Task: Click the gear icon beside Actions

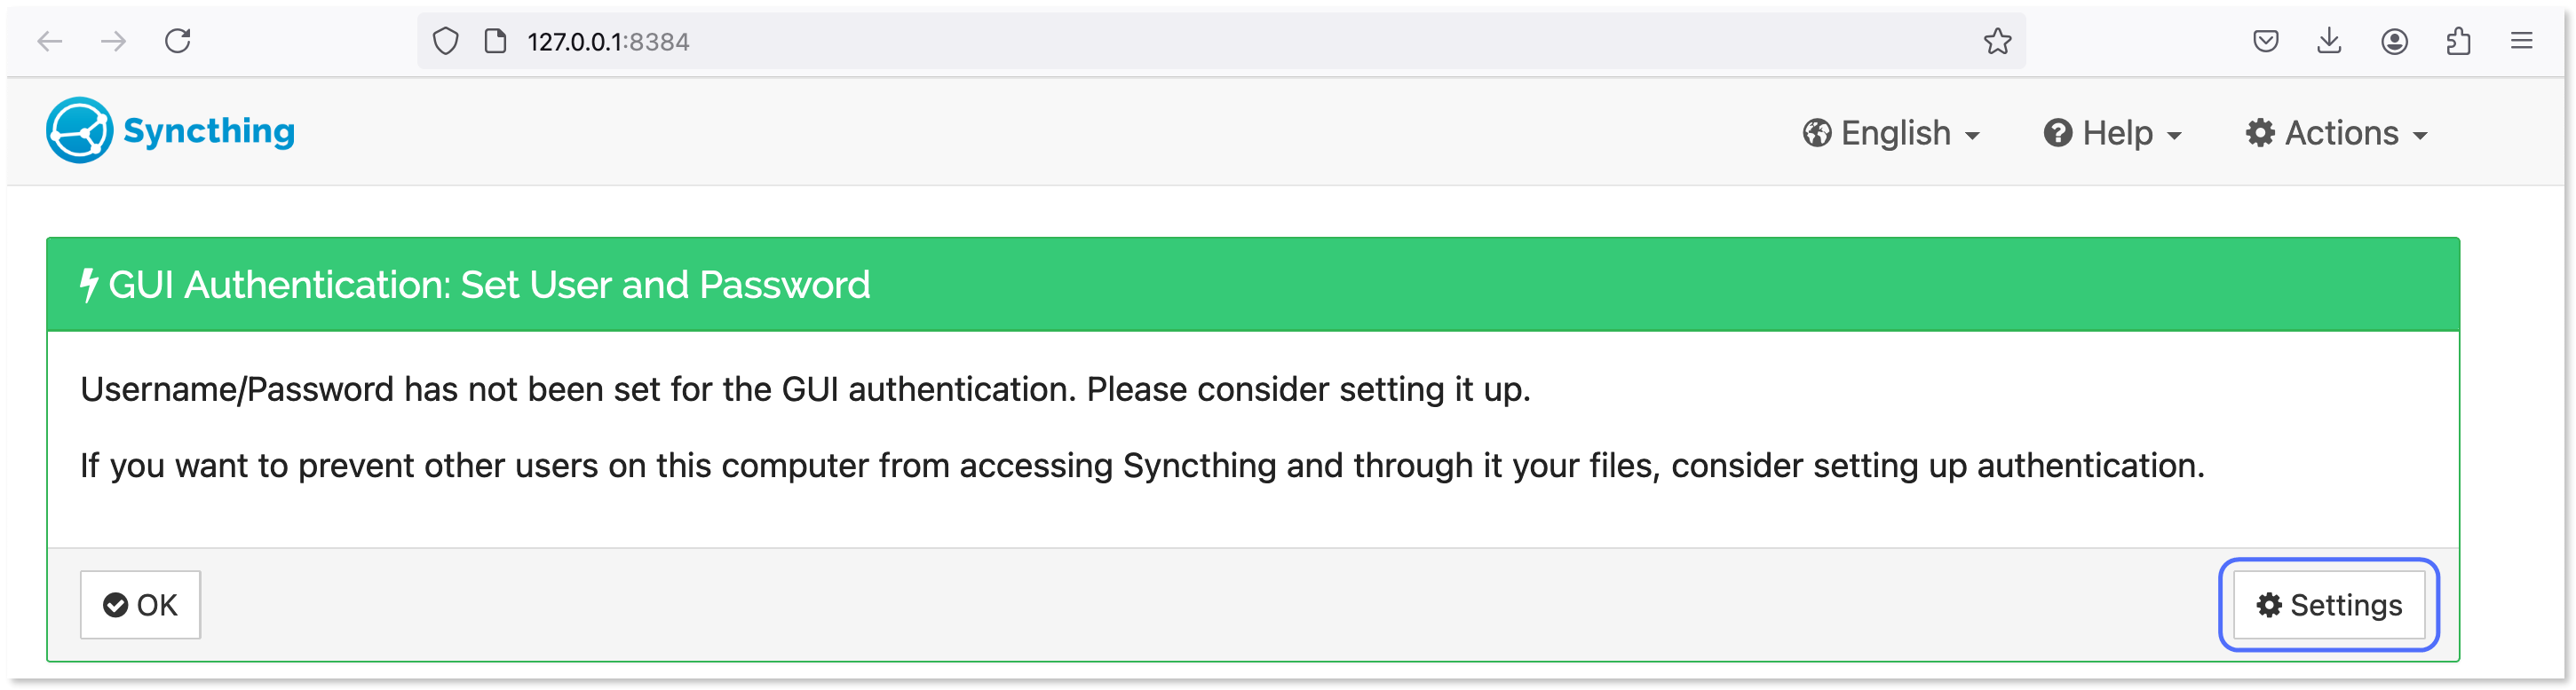Action: click(x=2262, y=133)
